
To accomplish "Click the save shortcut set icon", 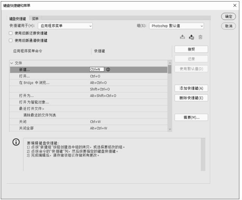I will tap(182, 37).
